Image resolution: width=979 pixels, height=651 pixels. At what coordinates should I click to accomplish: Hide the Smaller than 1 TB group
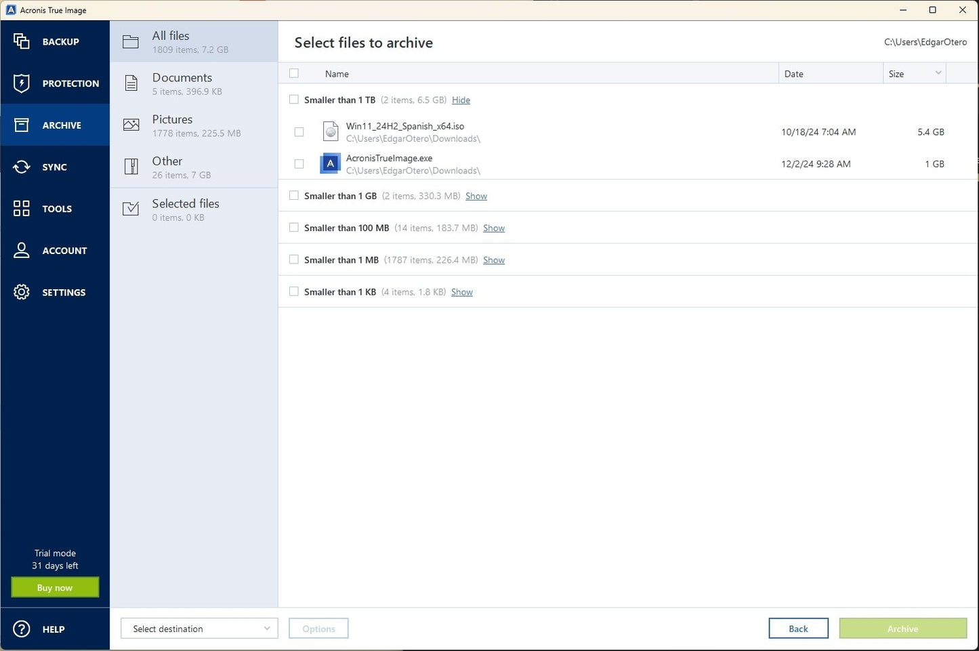[461, 100]
